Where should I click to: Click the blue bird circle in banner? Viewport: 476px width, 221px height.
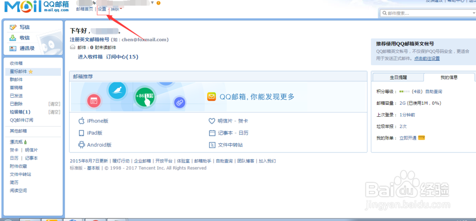117,91
